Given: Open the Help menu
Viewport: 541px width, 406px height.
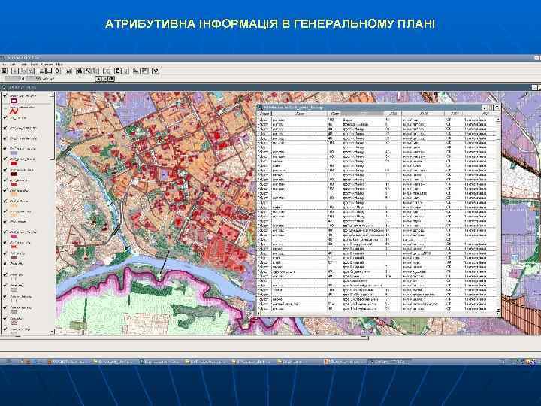Looking at the screenshot, I should point(59,64).
